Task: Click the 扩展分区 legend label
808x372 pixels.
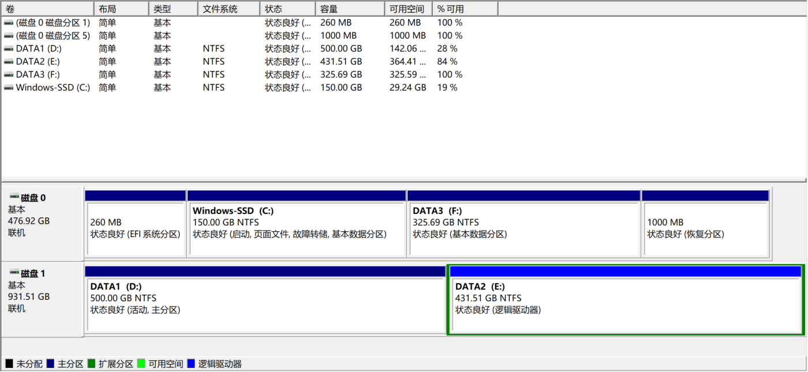Action: coord(116,364)
